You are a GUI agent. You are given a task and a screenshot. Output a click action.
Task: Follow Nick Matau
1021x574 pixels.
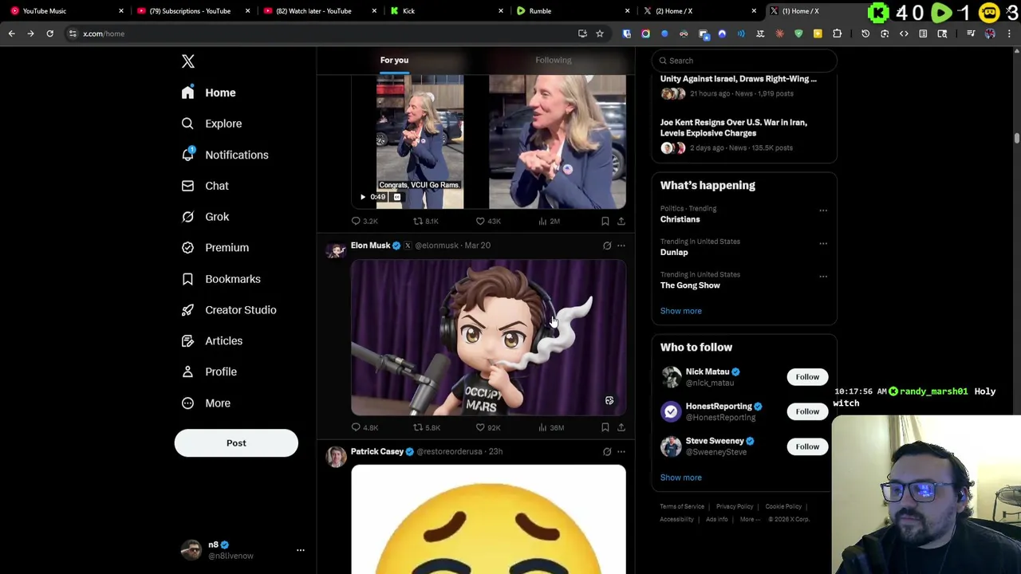coord(807,377)
